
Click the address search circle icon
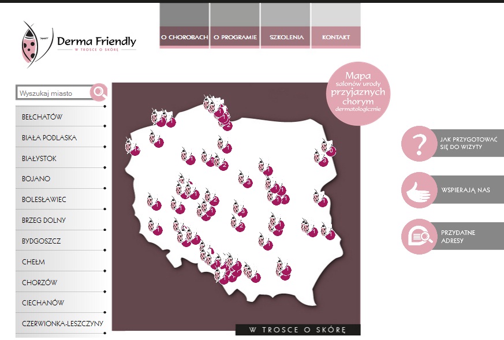click(x=419, y=237)
